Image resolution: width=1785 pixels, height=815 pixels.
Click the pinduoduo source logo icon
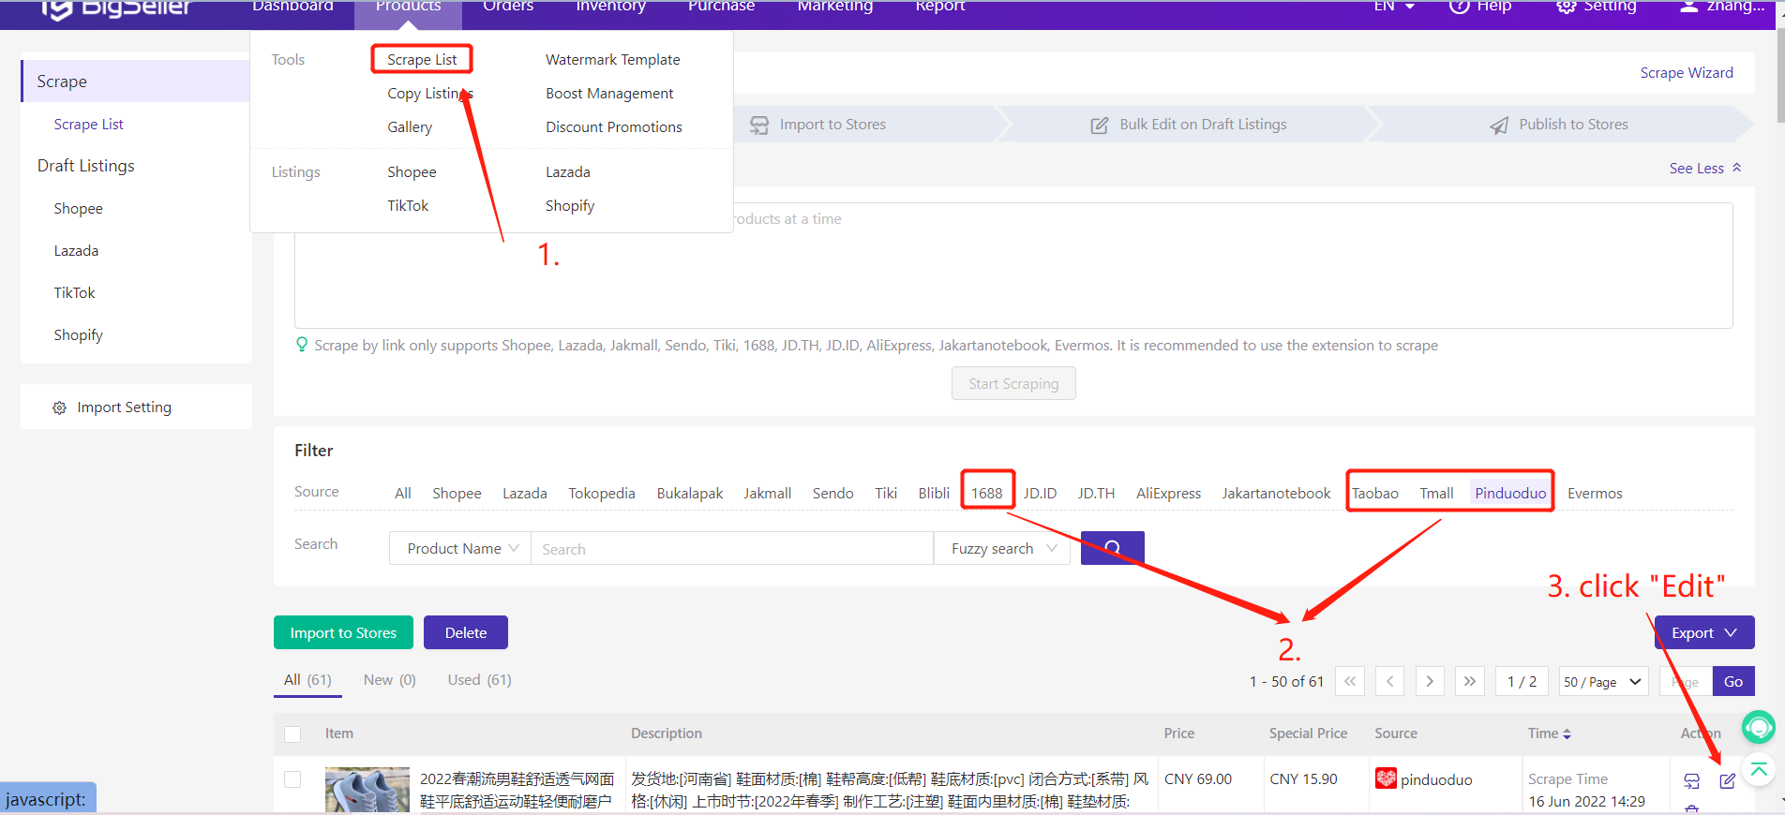point(1386,778)
